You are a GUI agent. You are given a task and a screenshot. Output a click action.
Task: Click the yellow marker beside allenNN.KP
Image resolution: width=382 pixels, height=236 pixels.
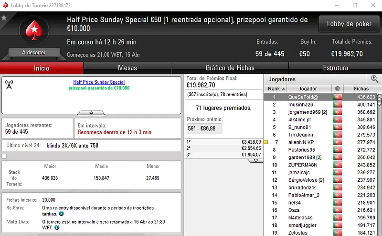[265, 142]
